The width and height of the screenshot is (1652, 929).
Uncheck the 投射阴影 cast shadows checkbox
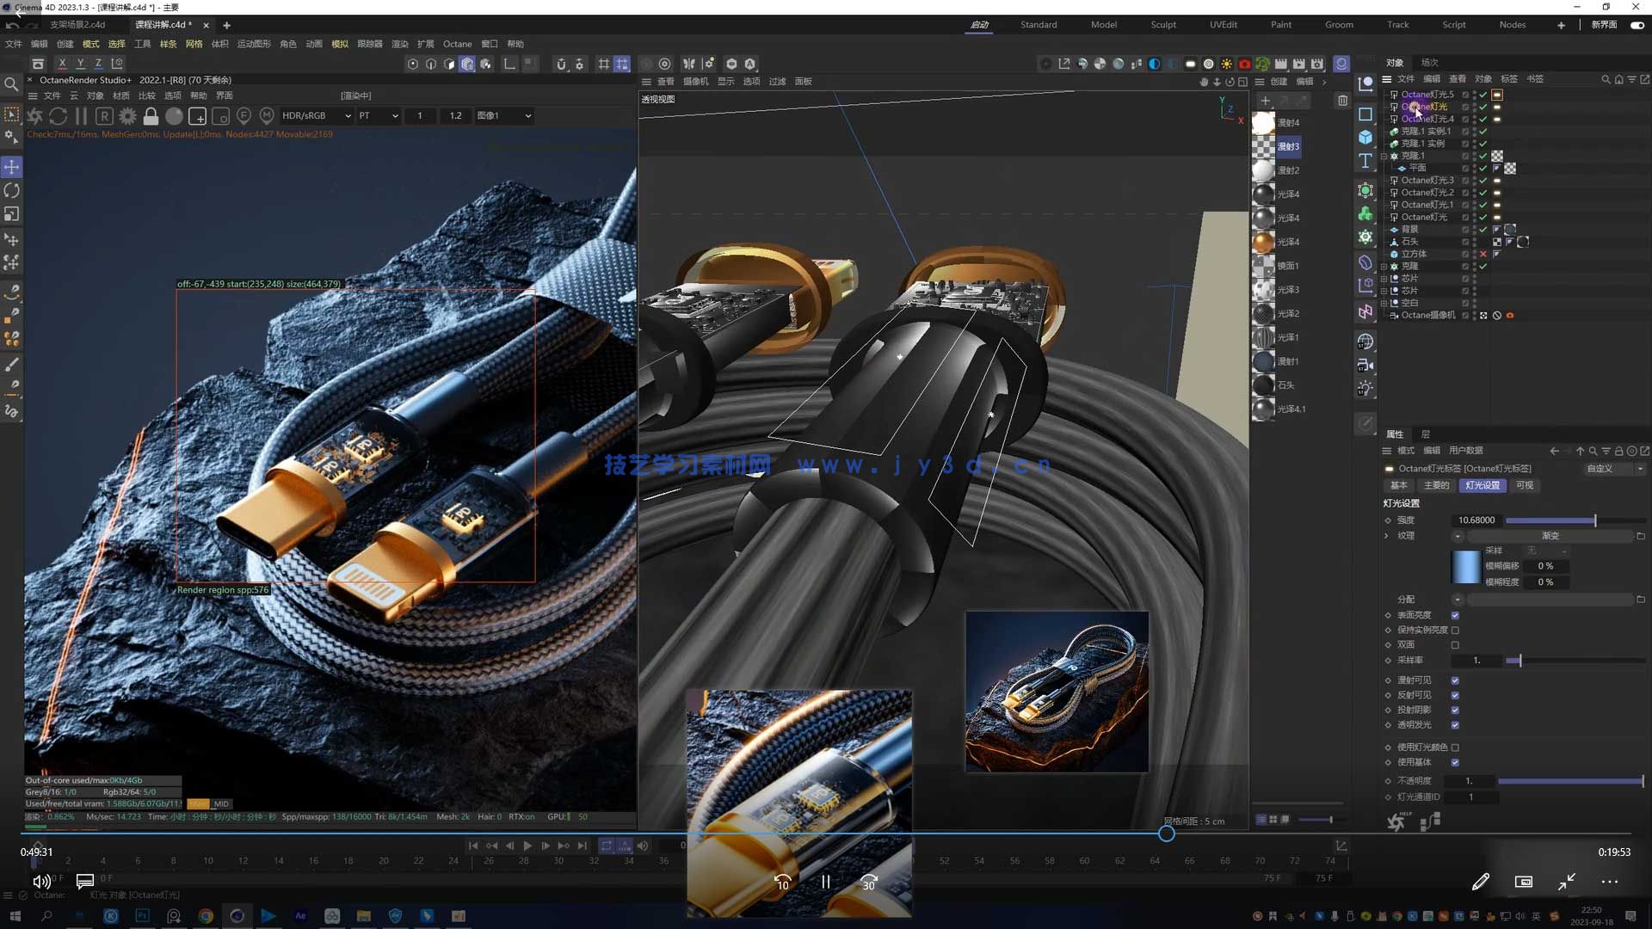(1455, 710)
